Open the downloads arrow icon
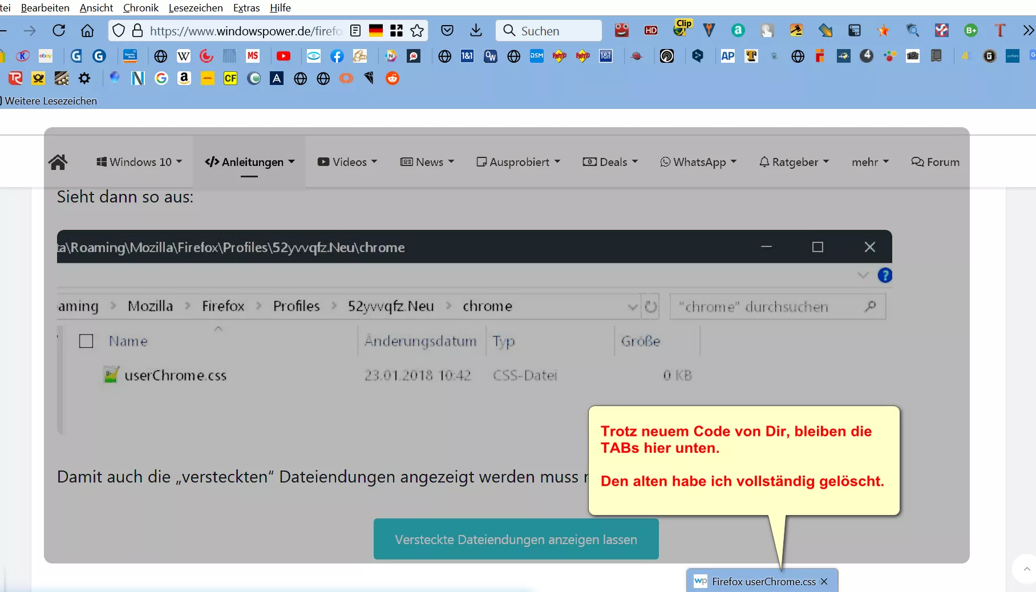 click(476, 31)
